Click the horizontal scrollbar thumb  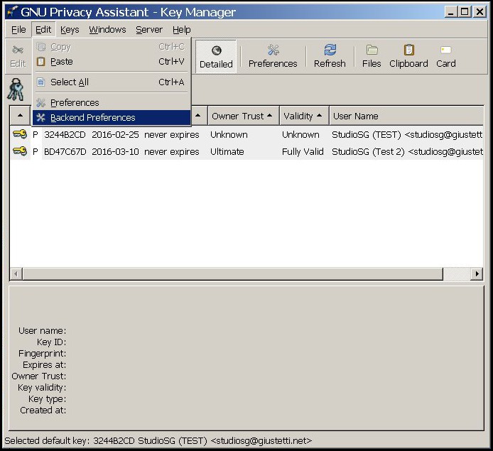pyautogui.click(x=233, y=273)
